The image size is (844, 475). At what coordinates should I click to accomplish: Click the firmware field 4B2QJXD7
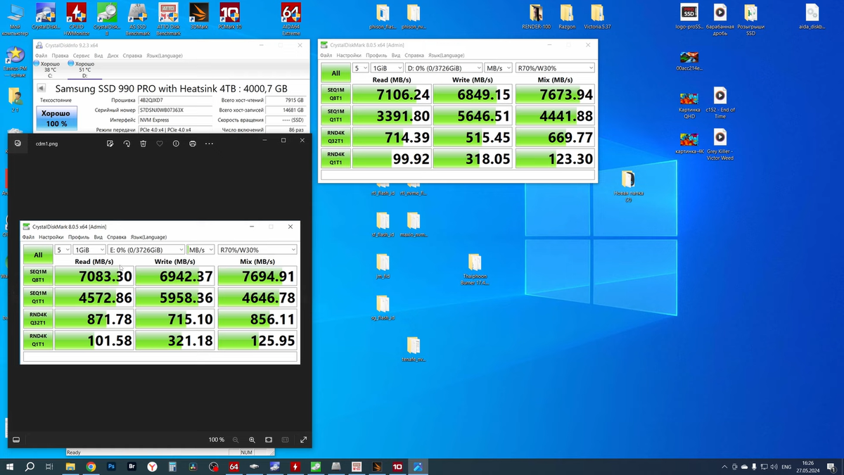tap(175, 101)
